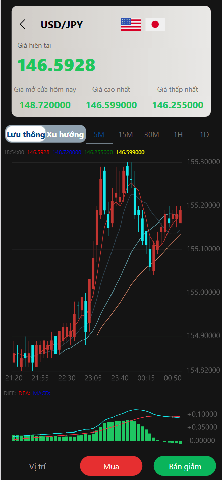Click the 00:50 time axis label
This screenshot has width=222, height=480.
coord(173,378)
